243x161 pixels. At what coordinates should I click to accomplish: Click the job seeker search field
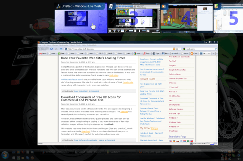click(x=201, y=49)
